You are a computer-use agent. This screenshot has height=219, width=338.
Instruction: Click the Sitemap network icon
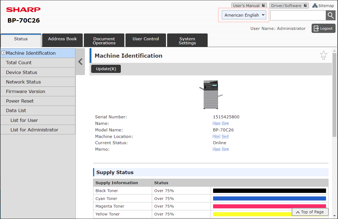(x=315, y=6)
